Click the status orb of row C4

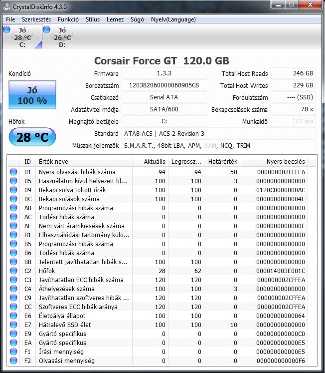coord(13,289)
